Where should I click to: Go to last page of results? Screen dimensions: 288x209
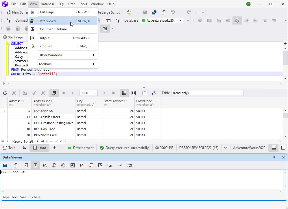pos(114,93)
